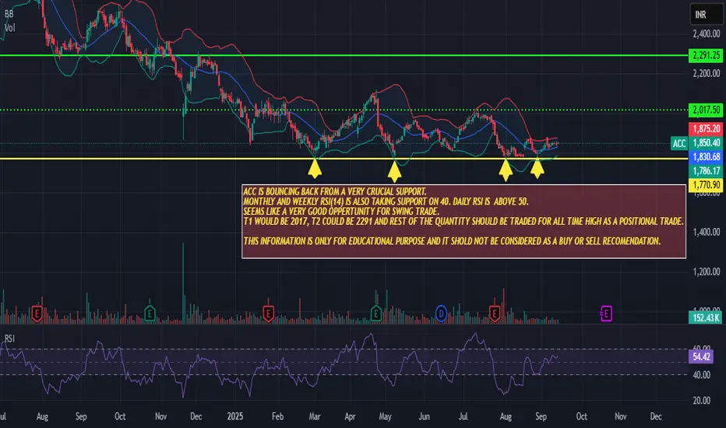Click the 1,200.00 price scale value
The height and width of the screenshot is (428, 726).
click(706, 272)
